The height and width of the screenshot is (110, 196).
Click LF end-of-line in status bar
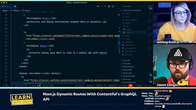point(105,86)
